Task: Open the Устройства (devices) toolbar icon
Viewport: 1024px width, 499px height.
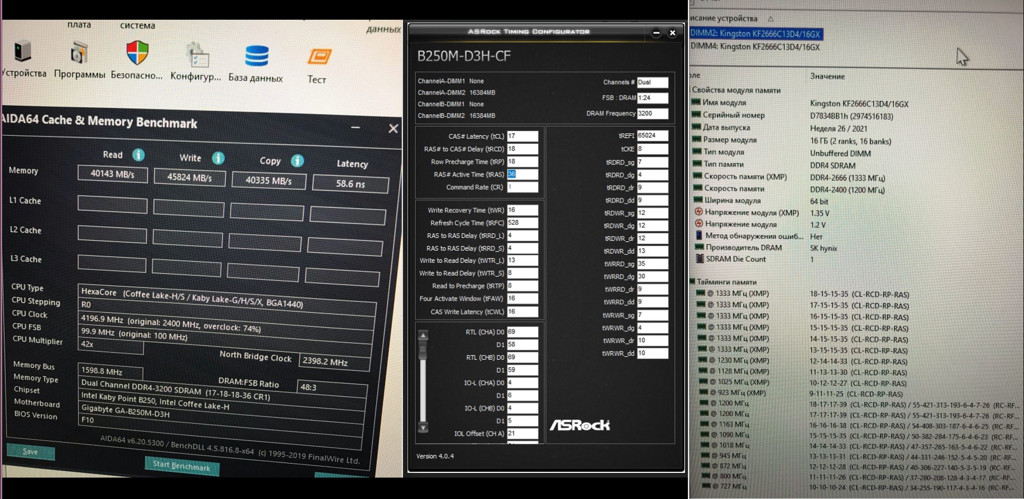Action: click(23, 52)
